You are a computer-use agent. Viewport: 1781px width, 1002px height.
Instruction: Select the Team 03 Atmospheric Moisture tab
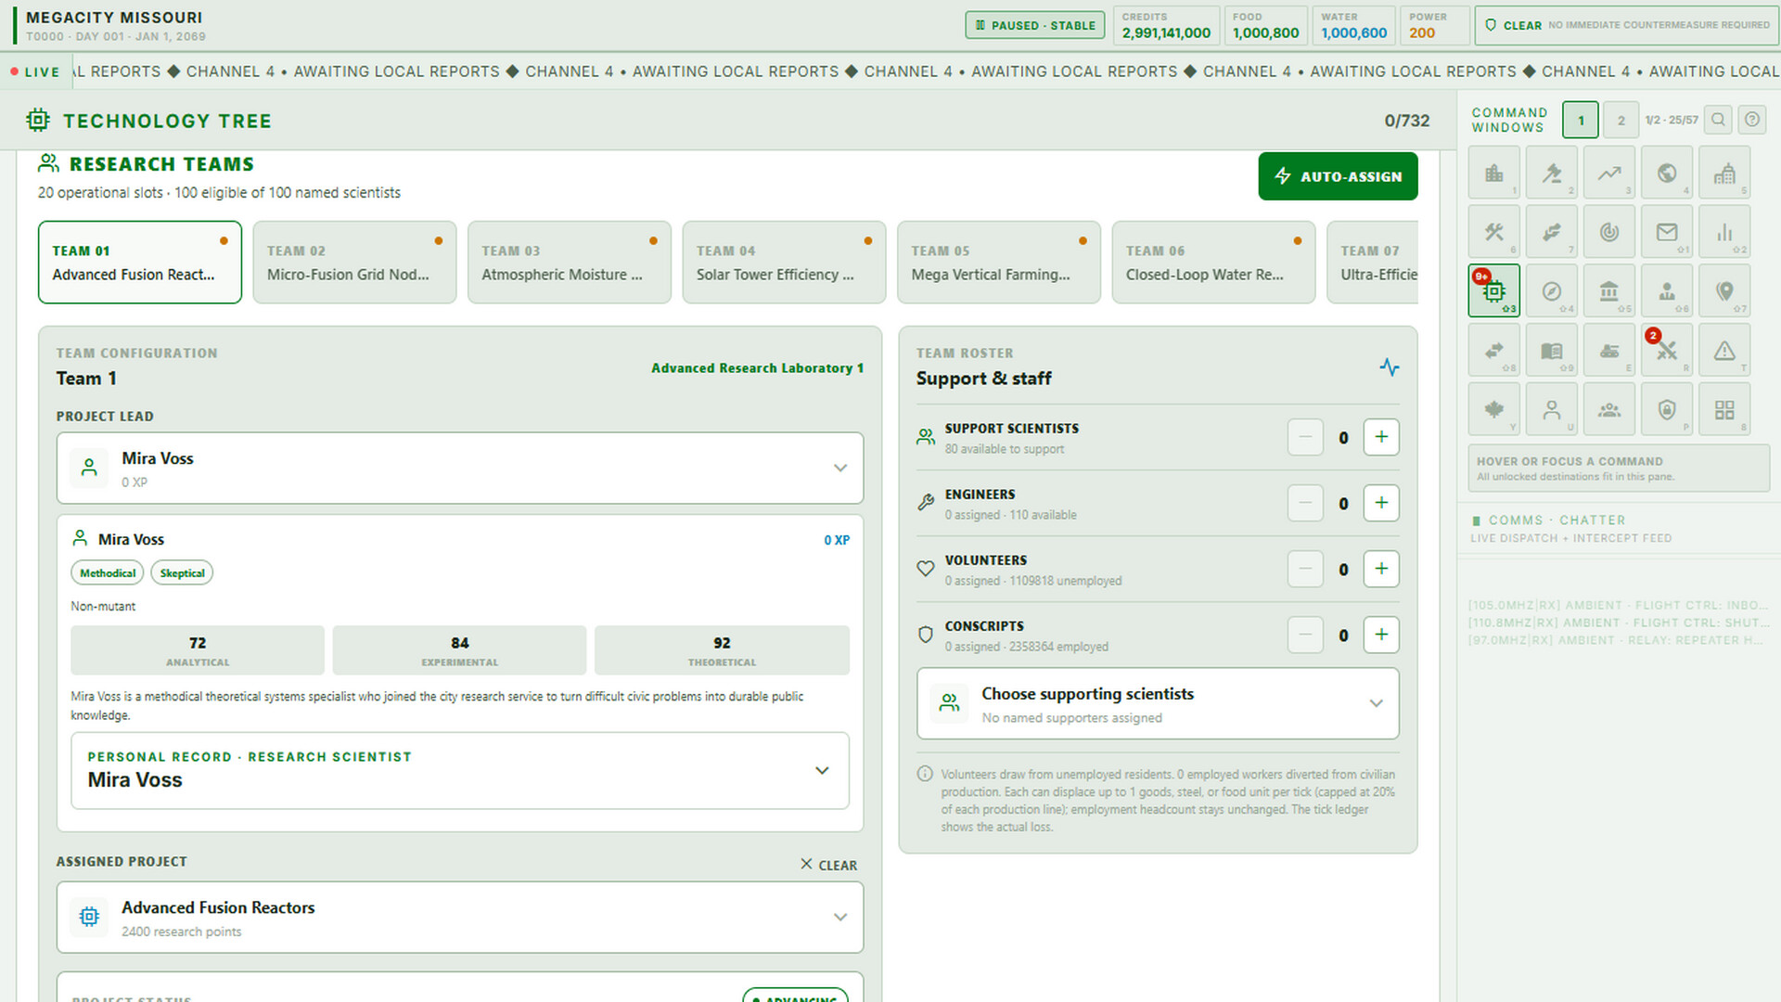point(570,263)
